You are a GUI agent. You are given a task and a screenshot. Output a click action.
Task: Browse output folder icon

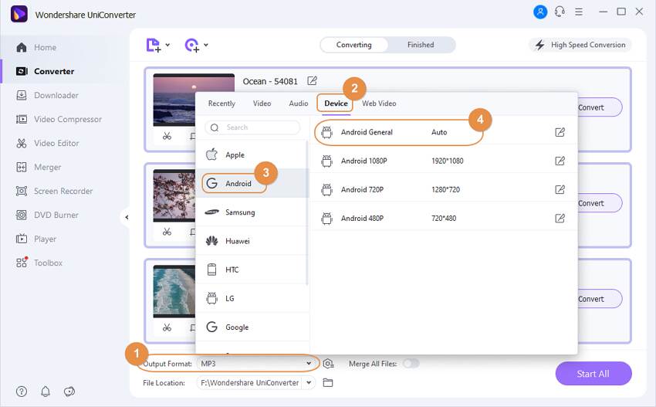(x=328, y=383)
